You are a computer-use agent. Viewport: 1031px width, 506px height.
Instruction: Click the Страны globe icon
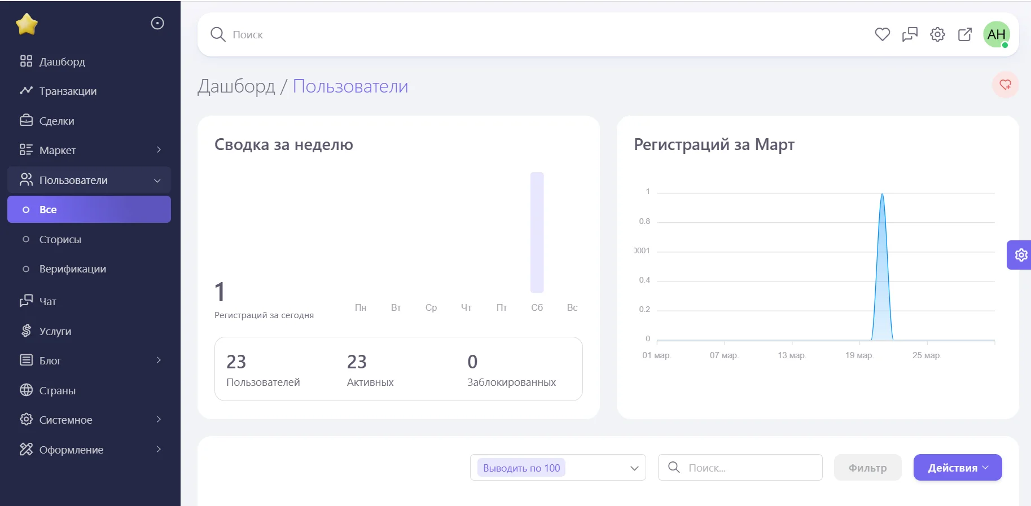tap(26, 390)
